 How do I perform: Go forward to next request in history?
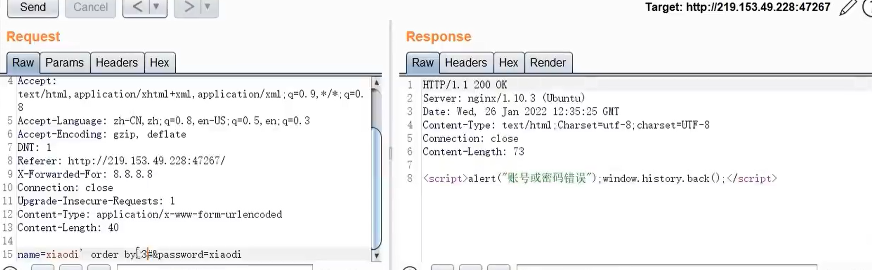(188, 7)
